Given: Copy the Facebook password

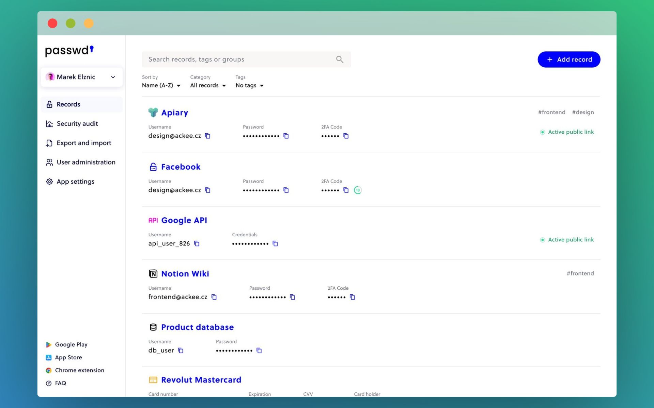Looking at the screenshot, I should [286, 190].
